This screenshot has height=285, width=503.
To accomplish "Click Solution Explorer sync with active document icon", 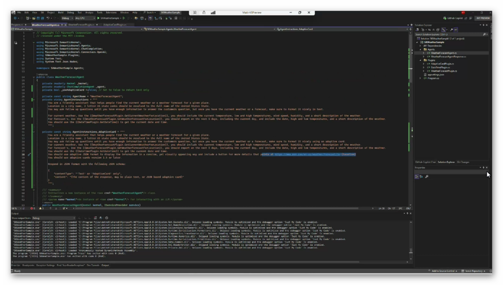I will tap(429, 29).
